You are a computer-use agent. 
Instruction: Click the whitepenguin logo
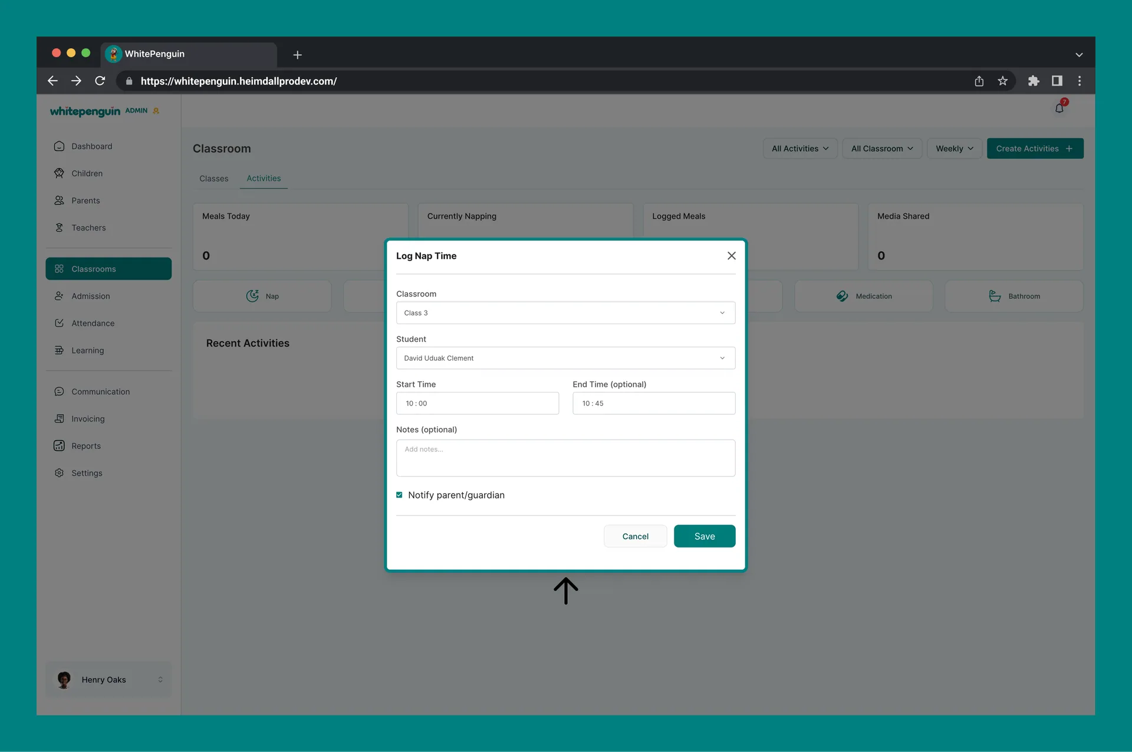click(x=85, y=111)
